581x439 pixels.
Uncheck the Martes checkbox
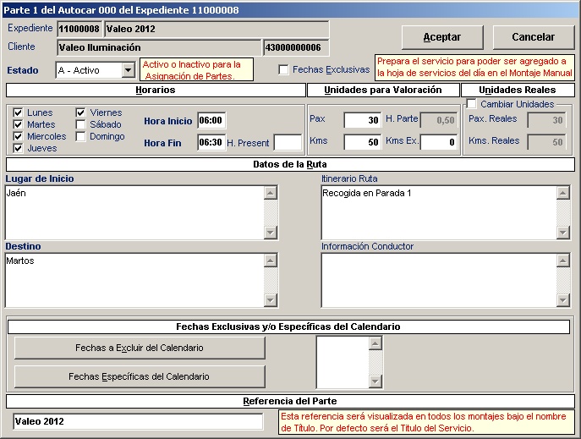click(18, 124)
